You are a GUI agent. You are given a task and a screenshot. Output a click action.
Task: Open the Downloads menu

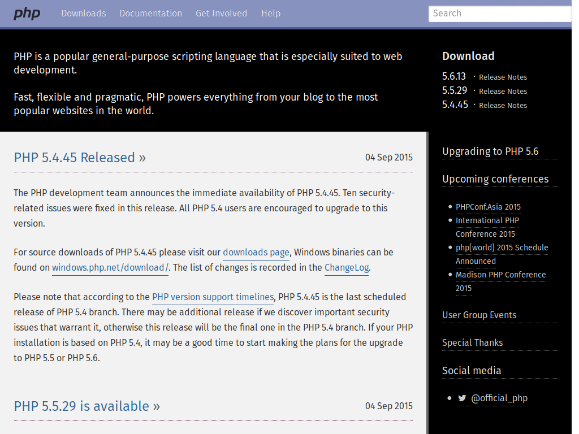click(x=83, y=13)
